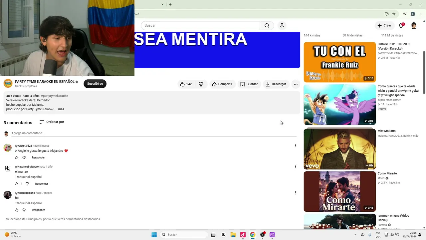Open more actions menu beside Descargar

point(296,84)
